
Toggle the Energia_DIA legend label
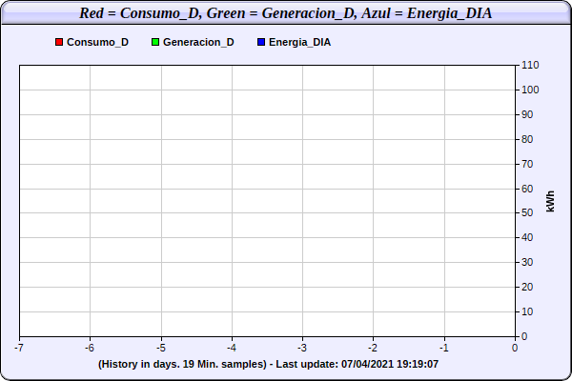pos(300,42)
